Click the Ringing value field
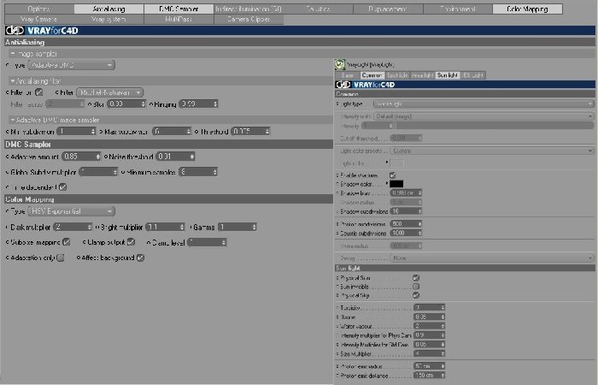The height and width of the screenshot is (385, 598). pos(198,104)
